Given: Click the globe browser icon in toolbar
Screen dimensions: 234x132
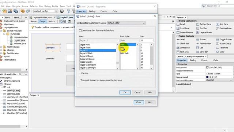Looking at the screenshot, I should click(x=62, y=11).
